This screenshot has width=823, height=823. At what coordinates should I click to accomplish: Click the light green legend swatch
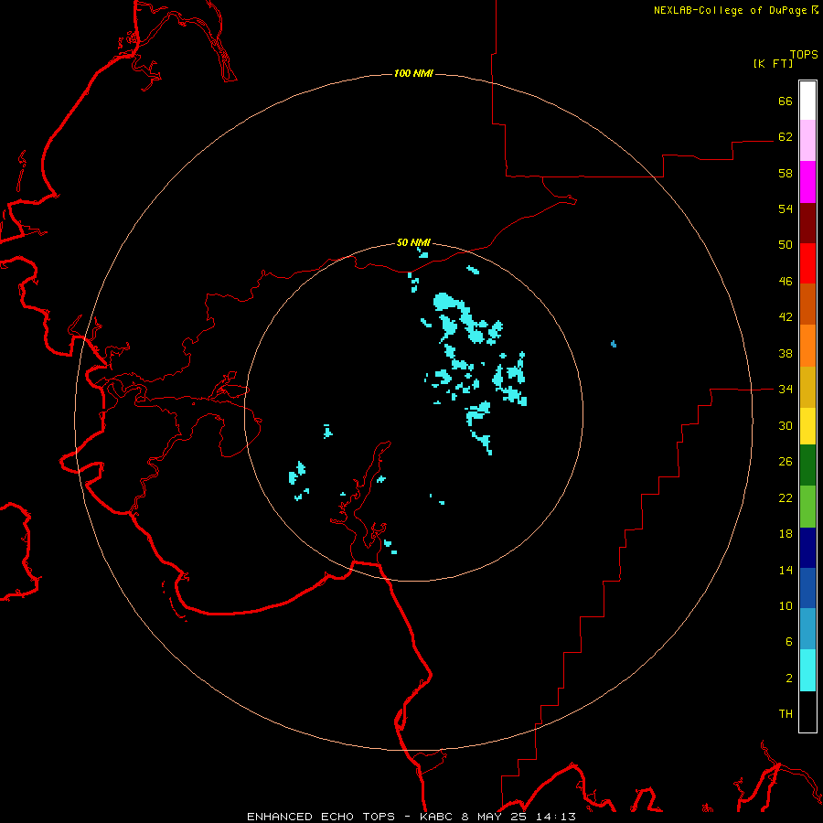click(x=807, y=507)
